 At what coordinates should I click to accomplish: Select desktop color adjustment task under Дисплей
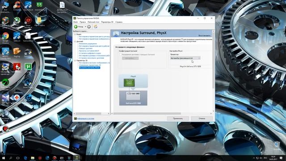[x=94, y=46]
